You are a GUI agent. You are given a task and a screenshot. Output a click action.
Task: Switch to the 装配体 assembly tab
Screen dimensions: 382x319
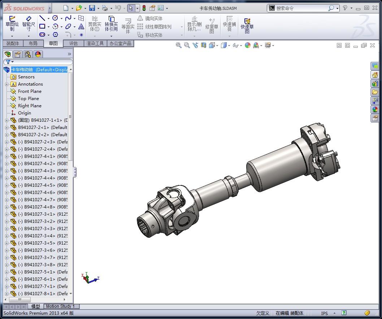(13, 43)
